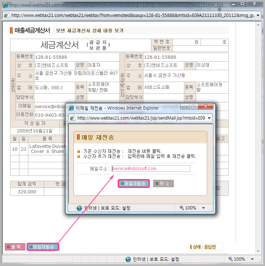Expand the main window address bar dropdown
Image resolution: width=265 pixels, height=266 pixels.
[258, 15]
